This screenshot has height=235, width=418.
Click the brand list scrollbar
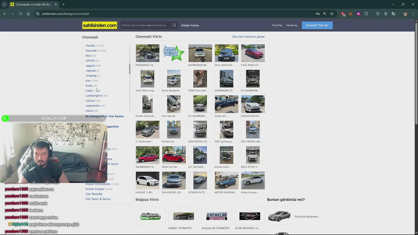point(130,69)
